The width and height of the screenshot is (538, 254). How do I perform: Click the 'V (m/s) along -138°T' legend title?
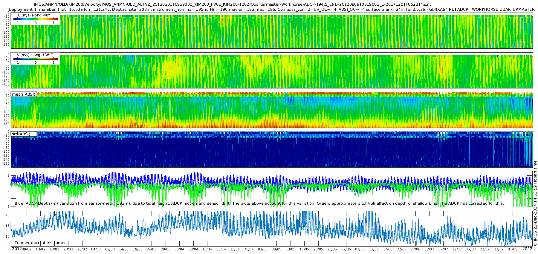[35, 55]
